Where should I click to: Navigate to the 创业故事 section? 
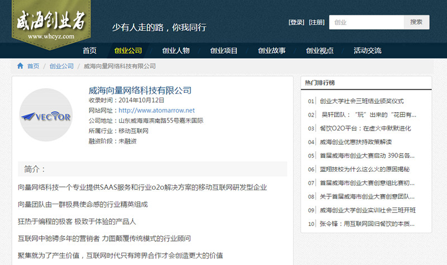[272, 51]
